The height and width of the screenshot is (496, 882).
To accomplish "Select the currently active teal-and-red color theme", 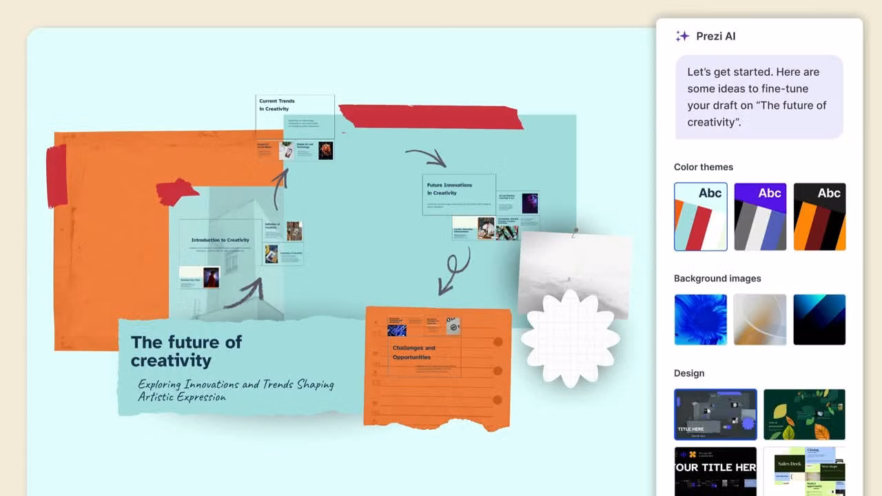I will coord(700,216).
